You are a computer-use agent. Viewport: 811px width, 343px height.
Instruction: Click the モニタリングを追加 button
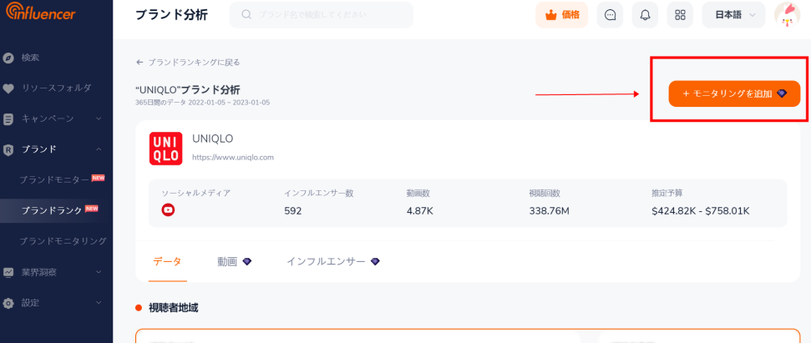[x=734, y=93]
